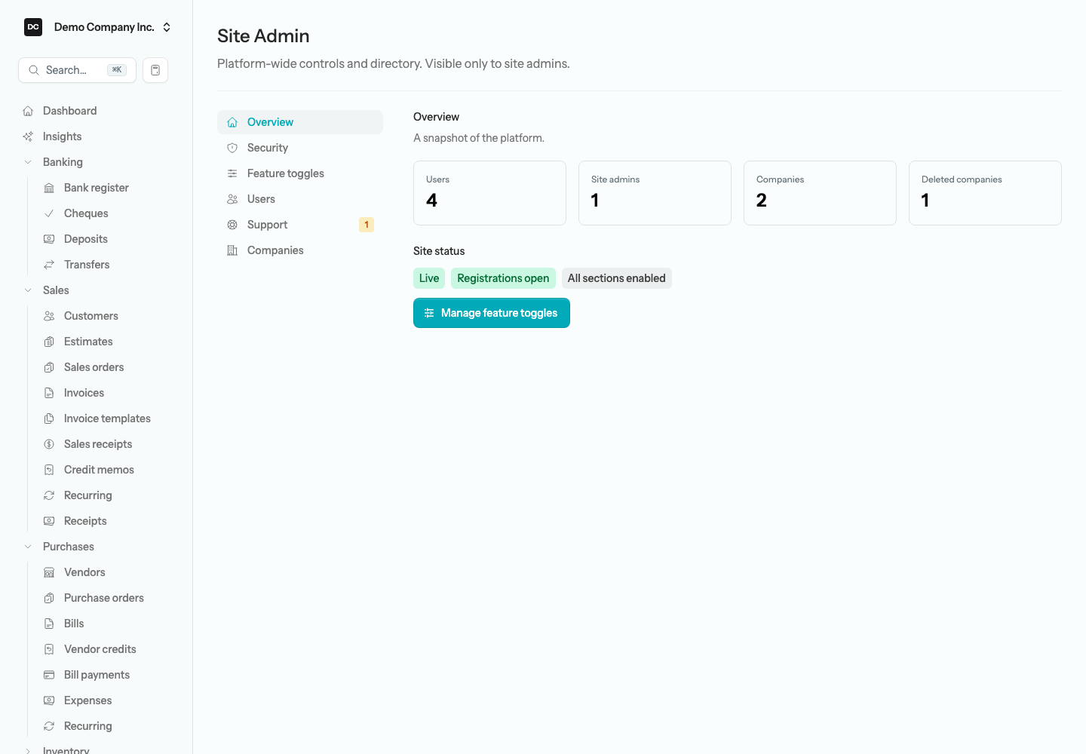The image size is (1086, 754).
Task: Click the Bill payments card icon
Action: [x=49, y=675]
